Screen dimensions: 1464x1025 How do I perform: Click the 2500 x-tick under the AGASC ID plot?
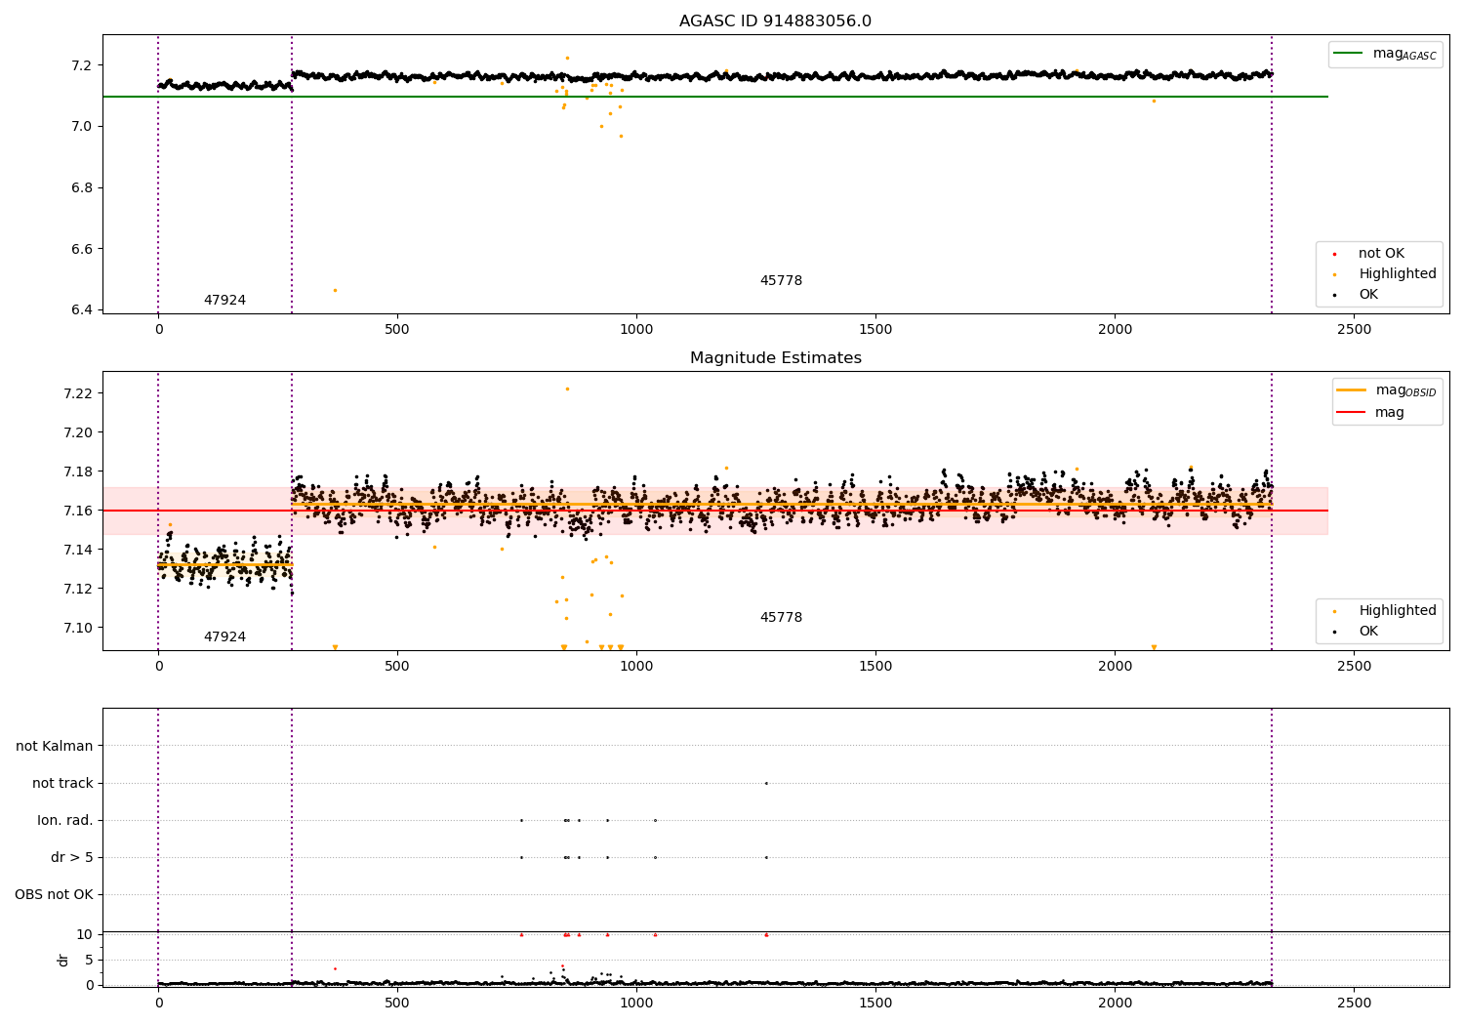click(1354, 330)
